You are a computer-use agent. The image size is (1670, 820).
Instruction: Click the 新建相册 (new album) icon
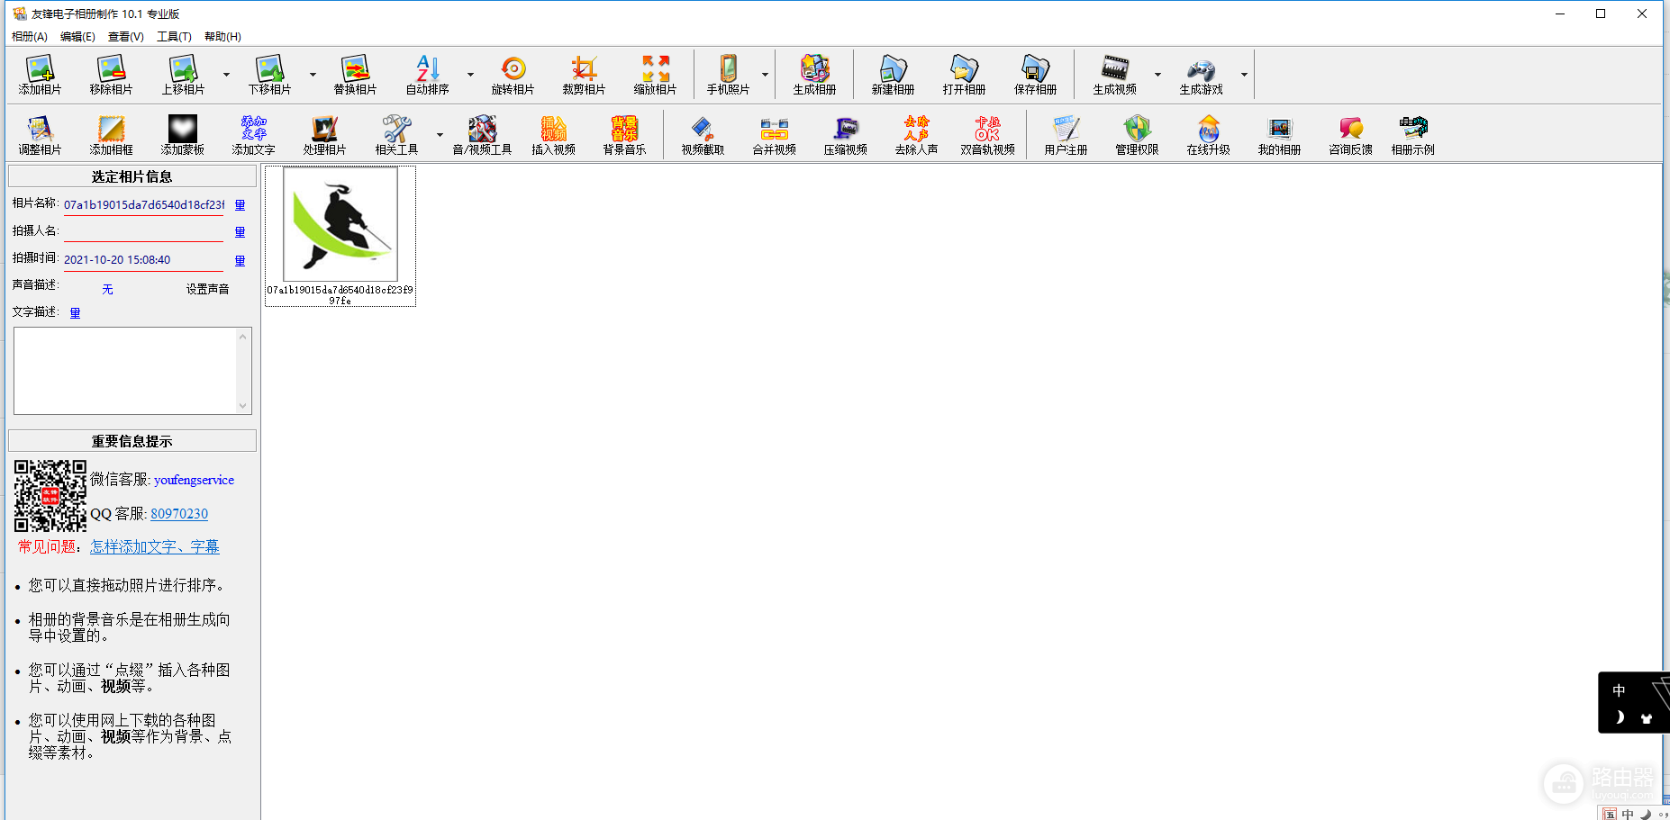[893, 75]
